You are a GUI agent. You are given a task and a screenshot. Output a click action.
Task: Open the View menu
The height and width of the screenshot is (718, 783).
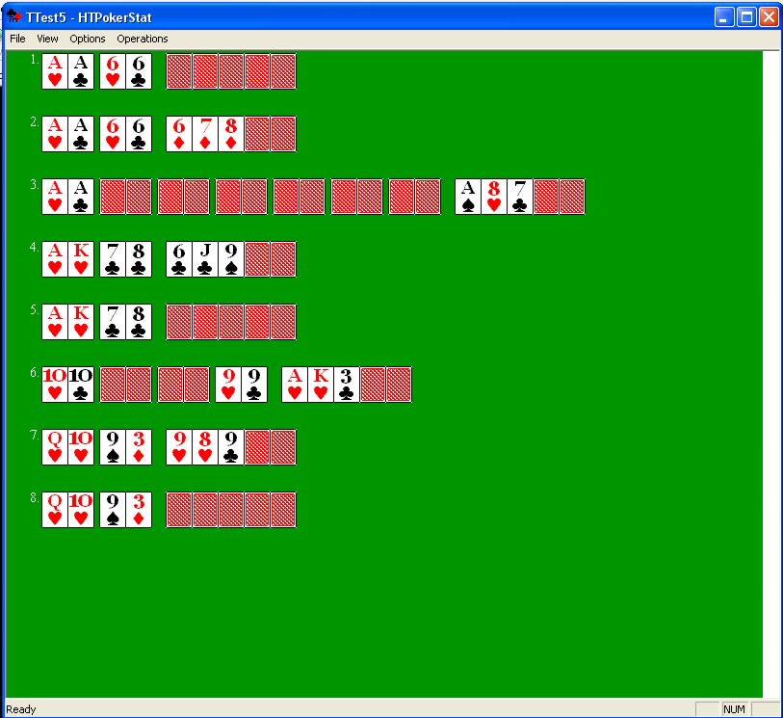[x=47, y=39]
